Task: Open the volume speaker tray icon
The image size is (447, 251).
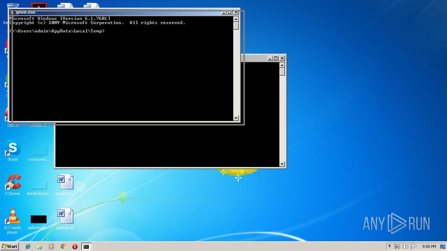Action: pos(405,246)
